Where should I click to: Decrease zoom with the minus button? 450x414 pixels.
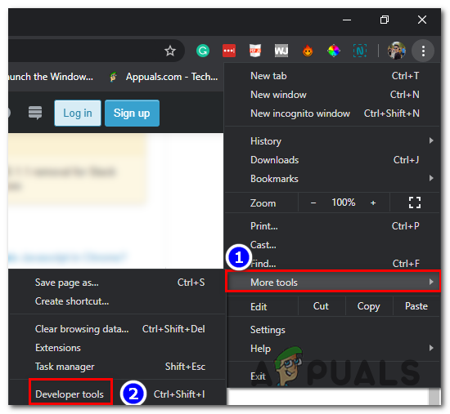point(313,203)
